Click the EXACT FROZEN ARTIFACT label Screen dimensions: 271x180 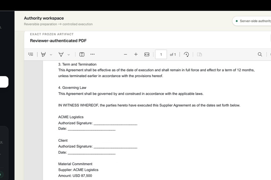[x=52, y=34]
